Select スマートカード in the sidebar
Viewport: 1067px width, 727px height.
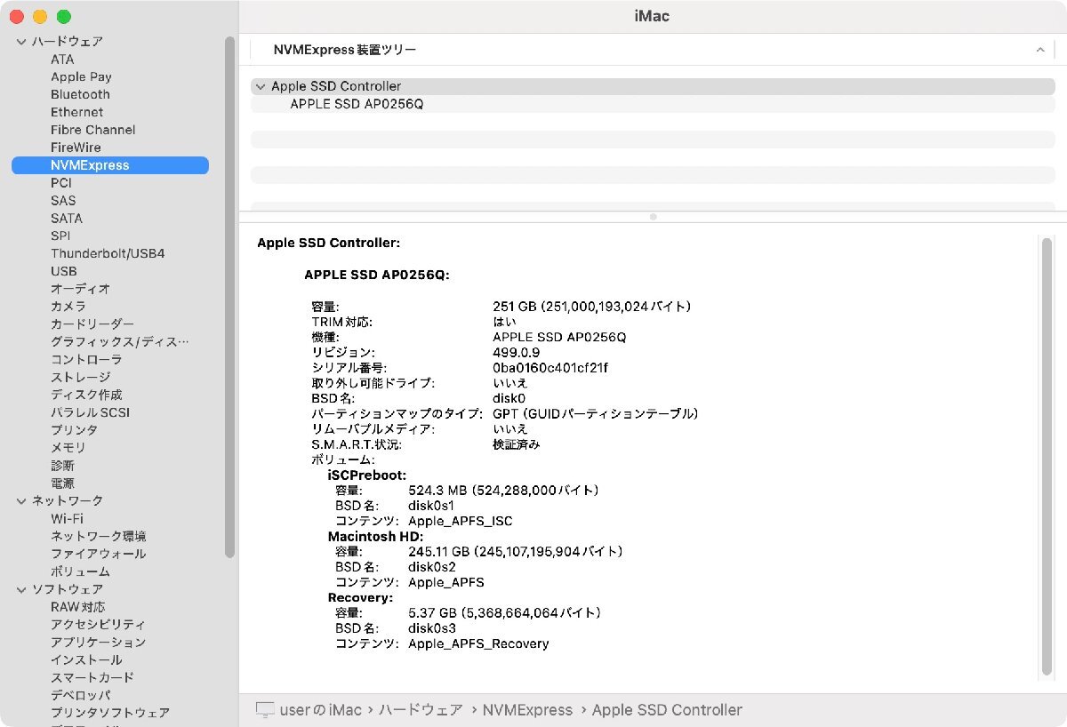coord(92,678)
